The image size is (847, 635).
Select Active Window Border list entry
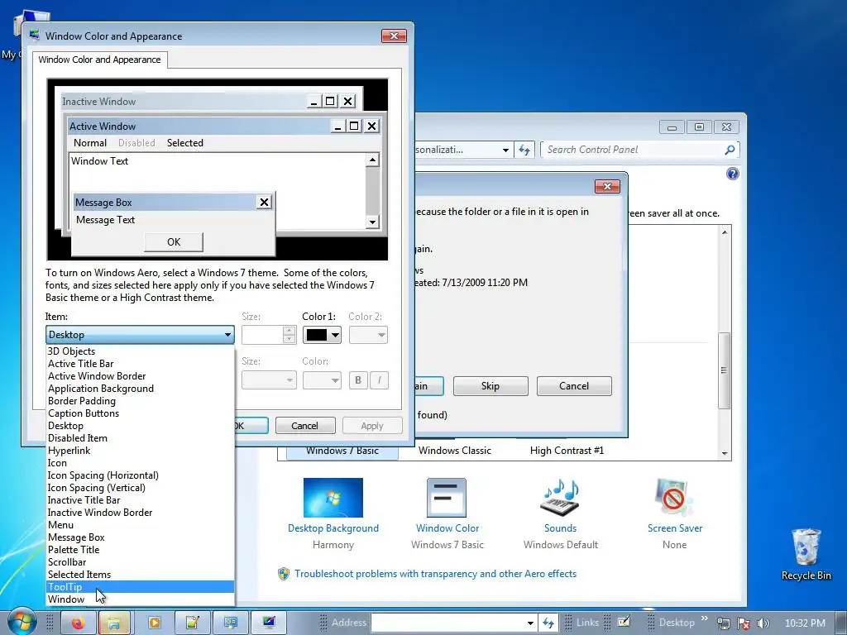140,376
